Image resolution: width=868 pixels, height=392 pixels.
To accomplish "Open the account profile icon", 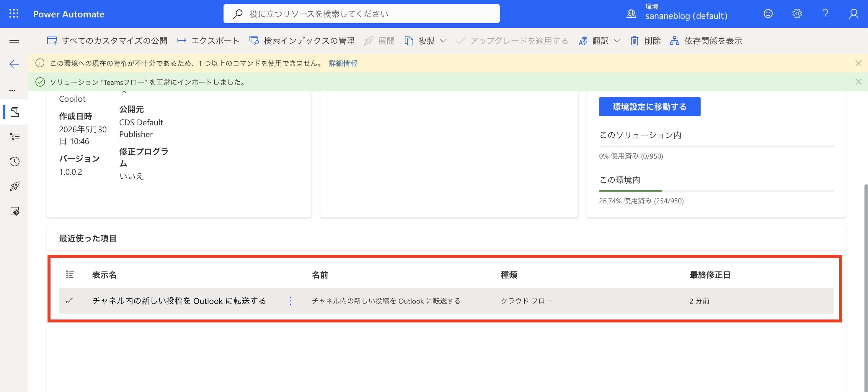I will pyautogui.click(x=854, y=14).
